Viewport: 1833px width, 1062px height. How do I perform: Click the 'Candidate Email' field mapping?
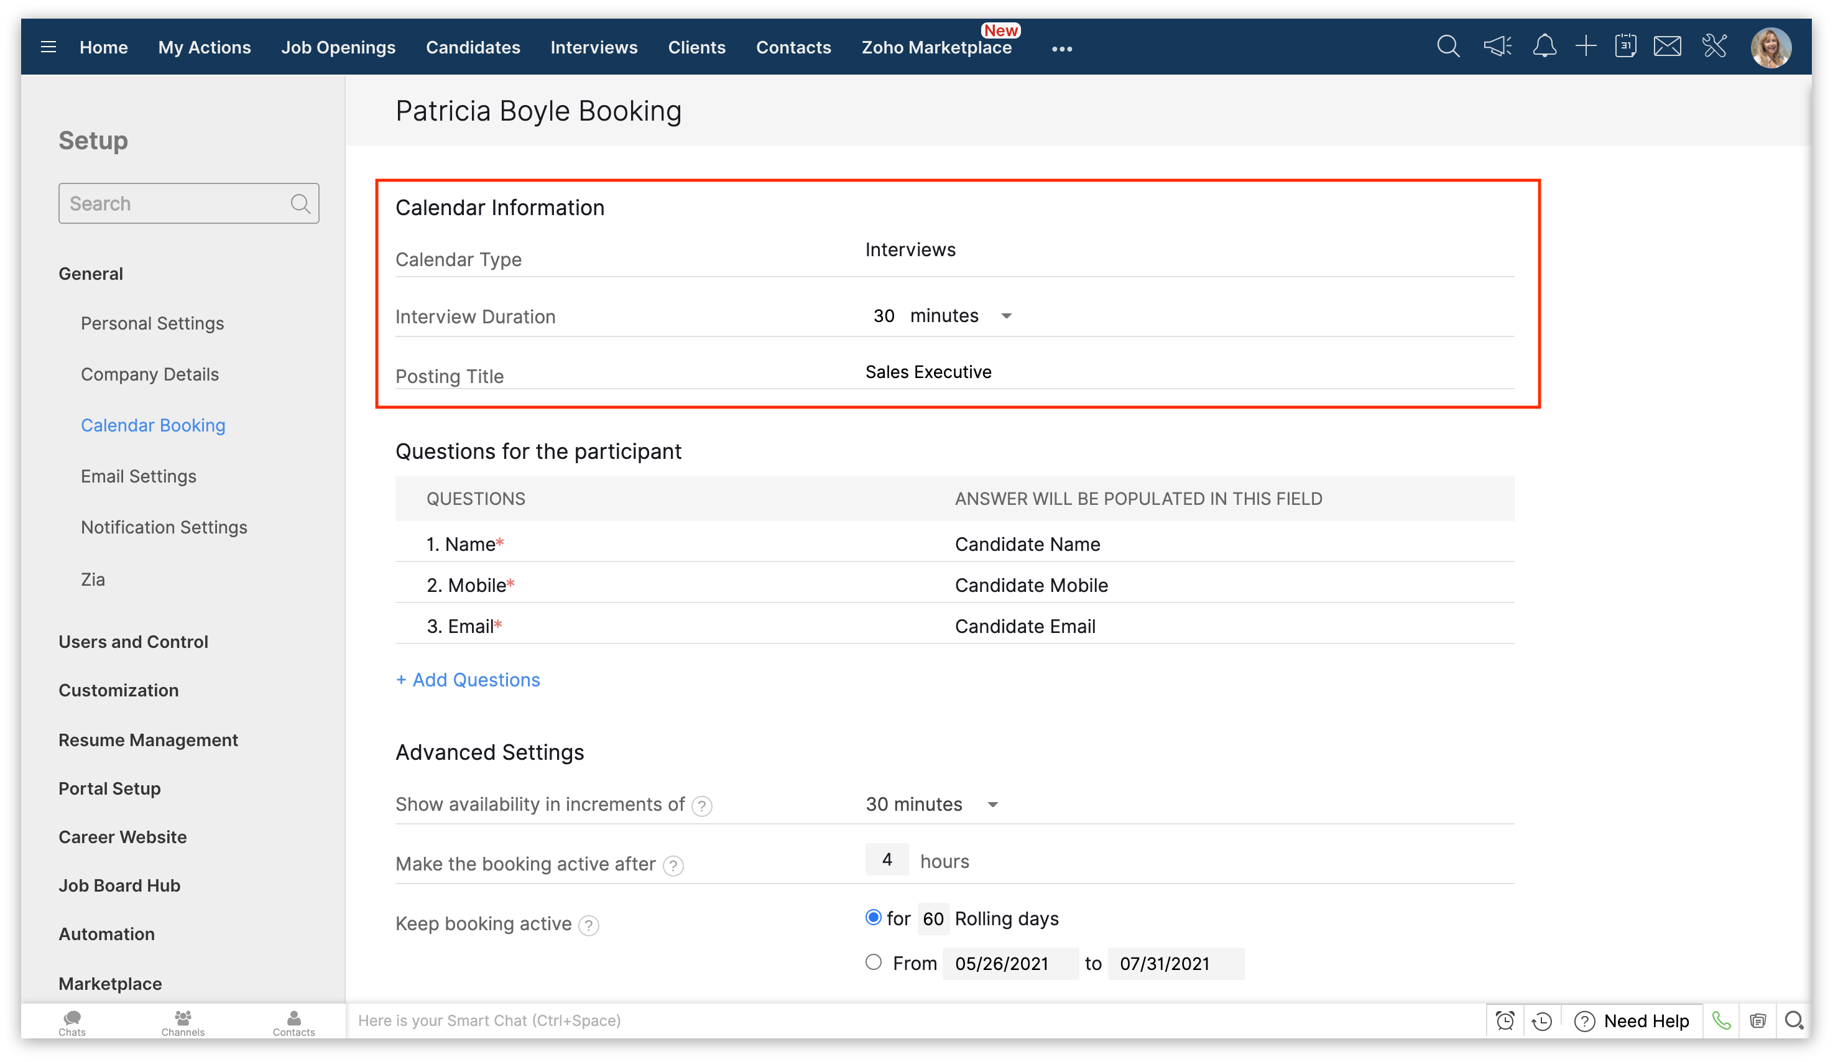point(1025,626)
